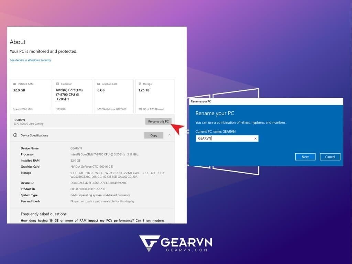Click the Graphics Card icon
352x264 pixels.
pyautogui.click(x=99, y=84)
